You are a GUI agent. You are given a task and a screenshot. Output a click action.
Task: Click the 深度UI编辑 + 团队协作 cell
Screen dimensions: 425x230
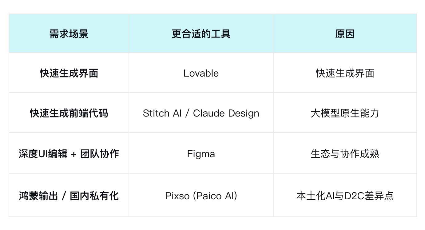pos(69,153)
